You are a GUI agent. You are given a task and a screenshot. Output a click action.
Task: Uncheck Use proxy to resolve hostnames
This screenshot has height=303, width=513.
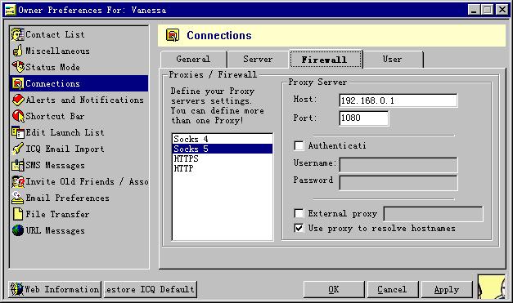[299, 228]
